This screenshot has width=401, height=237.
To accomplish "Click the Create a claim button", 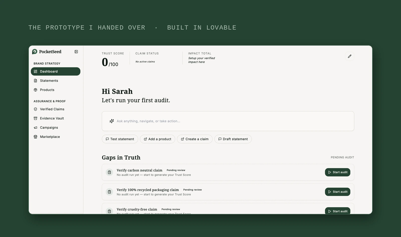I will [x=195, y=139].
